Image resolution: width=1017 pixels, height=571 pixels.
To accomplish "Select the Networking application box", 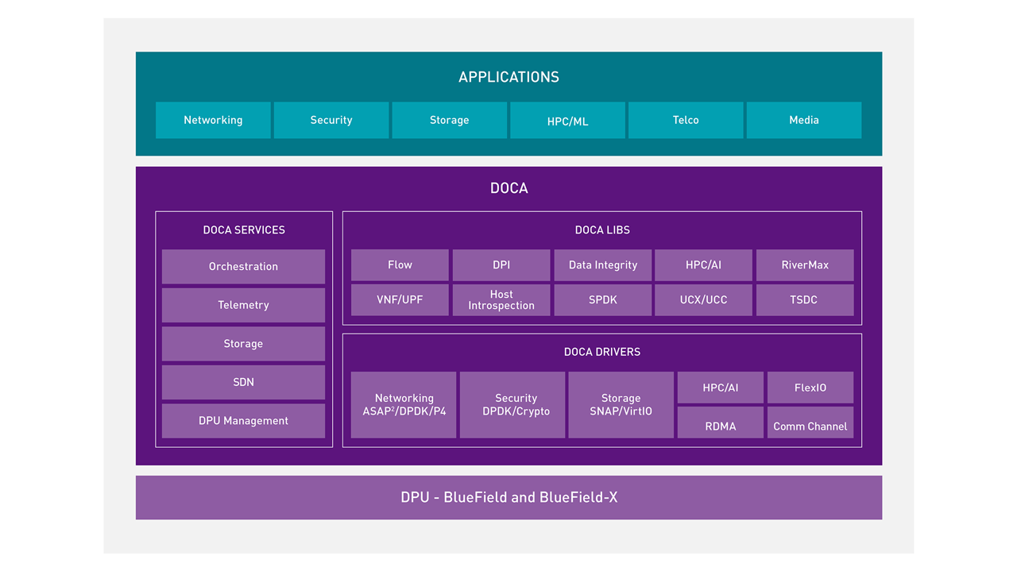I will pyautogui.click(x=213, y=120).
